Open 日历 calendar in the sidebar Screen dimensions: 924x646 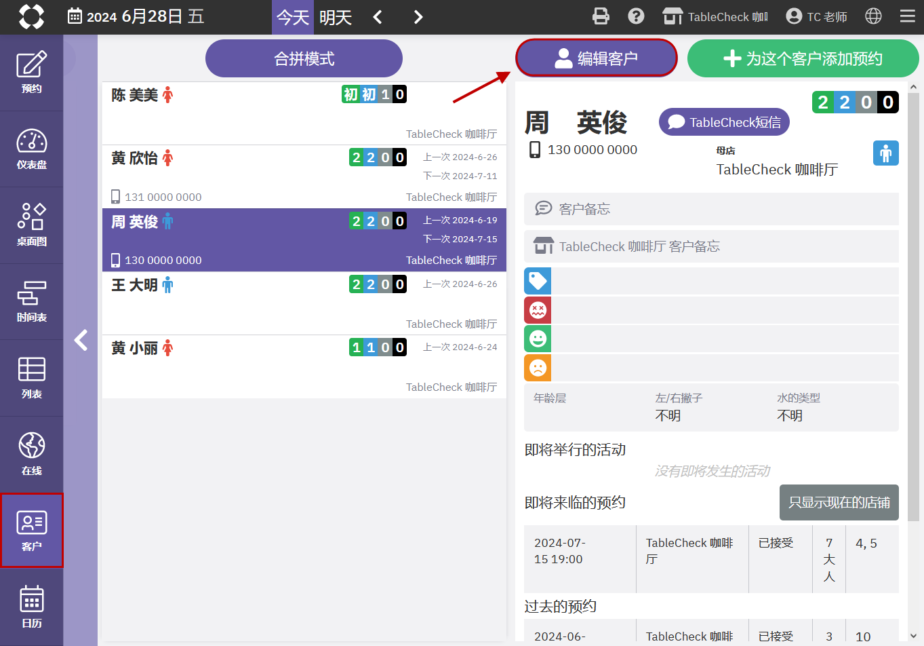click(x=31, y=607)
